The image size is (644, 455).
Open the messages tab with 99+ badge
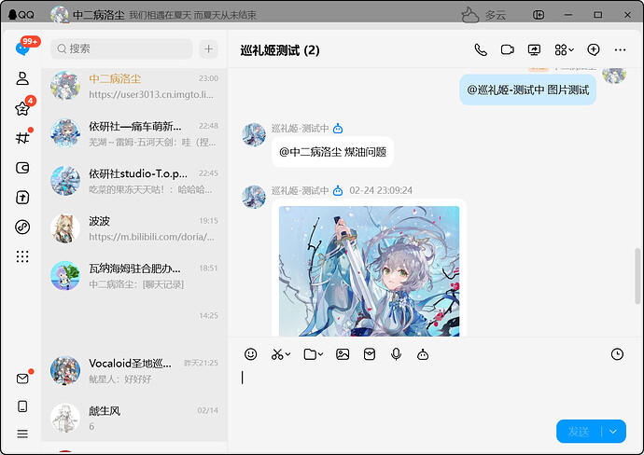[x=22, y=48]
